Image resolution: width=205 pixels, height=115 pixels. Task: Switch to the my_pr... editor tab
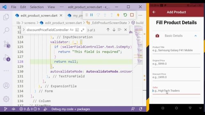tap(75, 16)
